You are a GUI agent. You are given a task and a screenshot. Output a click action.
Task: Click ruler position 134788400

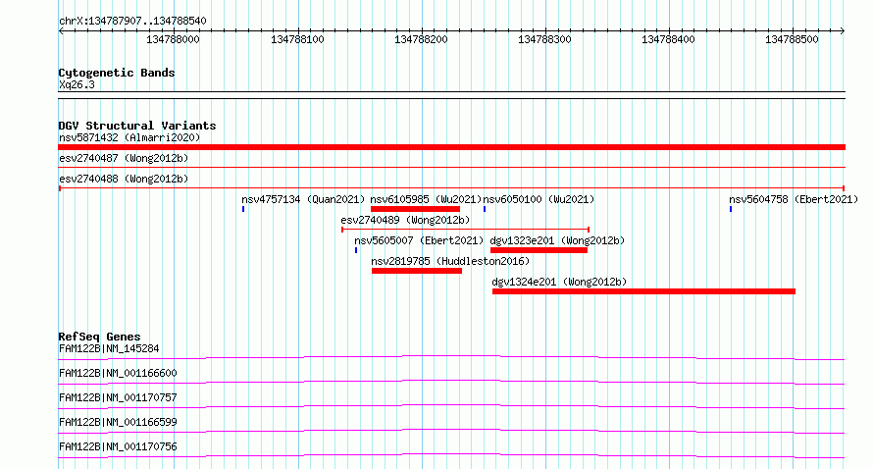pyautogui.click(x=668, y=39)
